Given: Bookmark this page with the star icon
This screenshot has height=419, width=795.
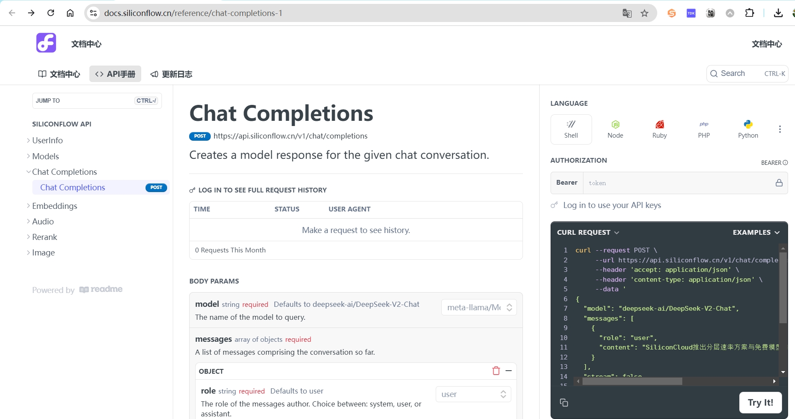Looking at the screenshot, I should (644, 13).
